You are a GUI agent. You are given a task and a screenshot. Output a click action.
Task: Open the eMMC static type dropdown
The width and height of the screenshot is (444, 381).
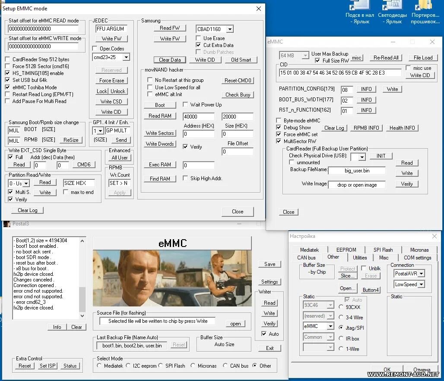[330, 326]
